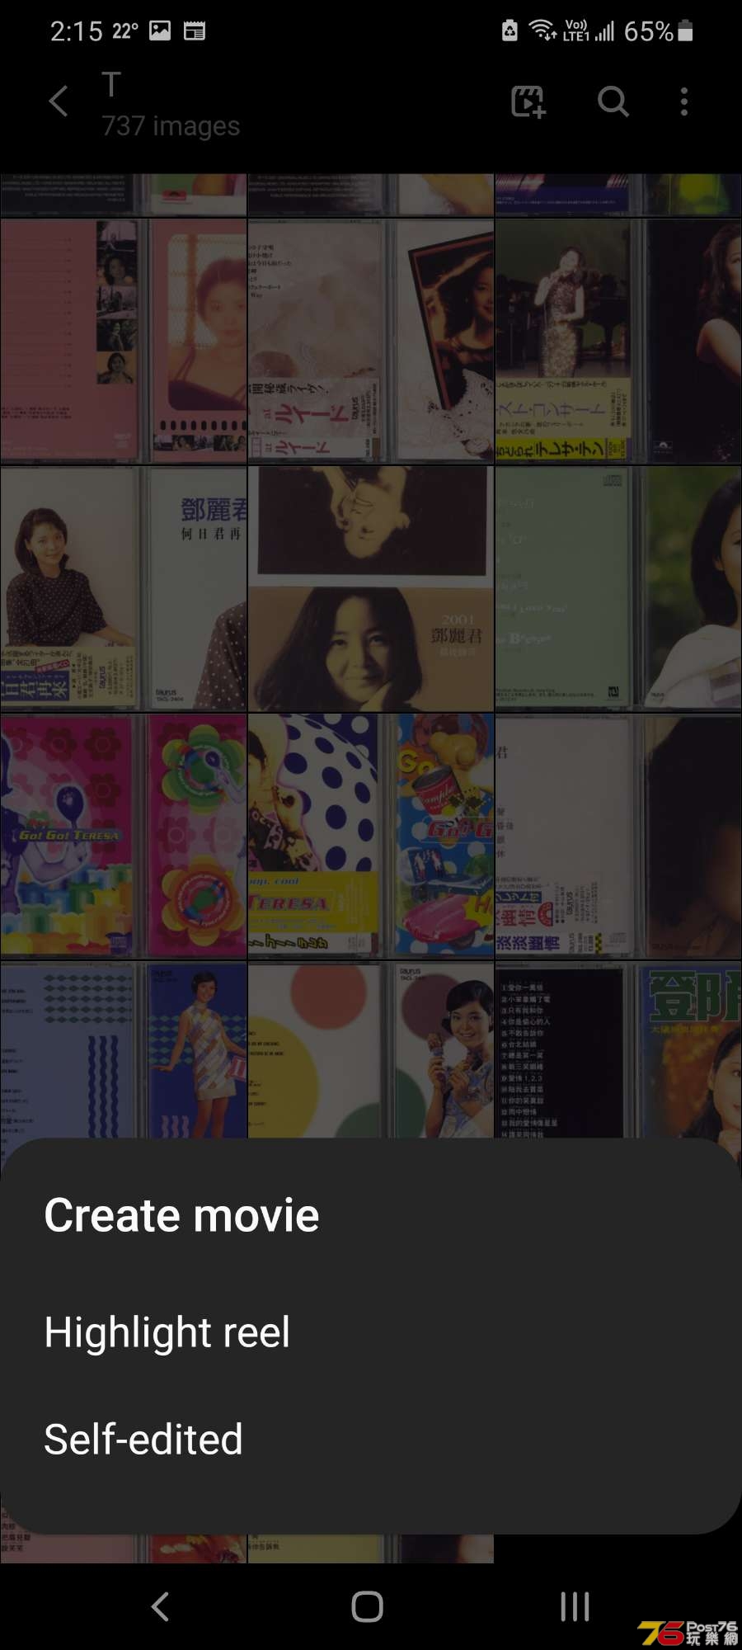Open Go! Go! Teresa colorful flower thumbnail

point(124,836)
